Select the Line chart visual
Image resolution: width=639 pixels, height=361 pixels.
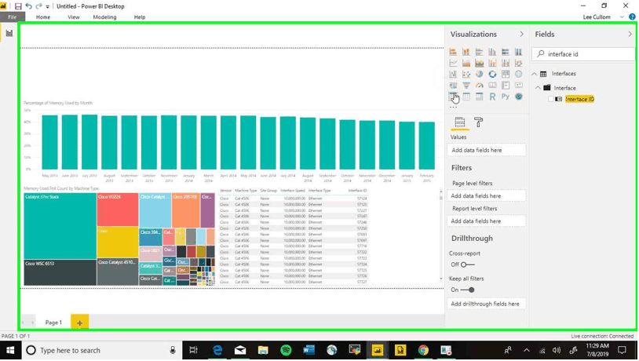coord(453,63)
